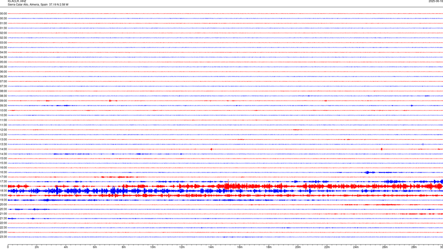Select the 21:00 time row label

tap(3, 213)
